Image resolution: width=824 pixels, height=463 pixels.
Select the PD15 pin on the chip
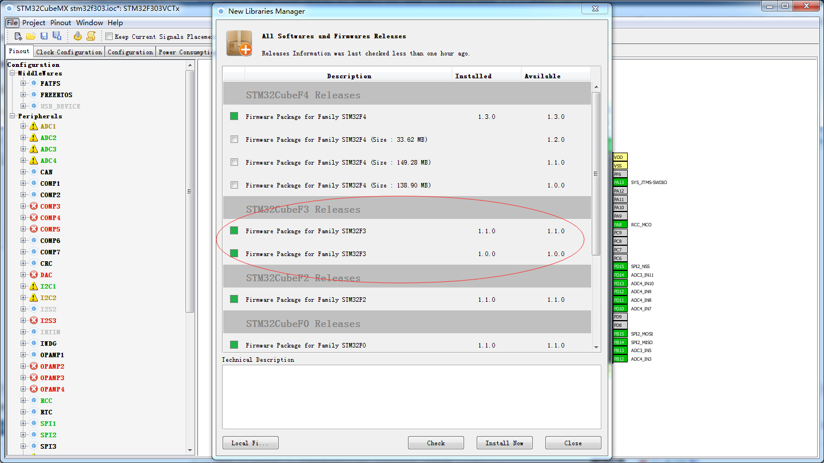[620, 266]
